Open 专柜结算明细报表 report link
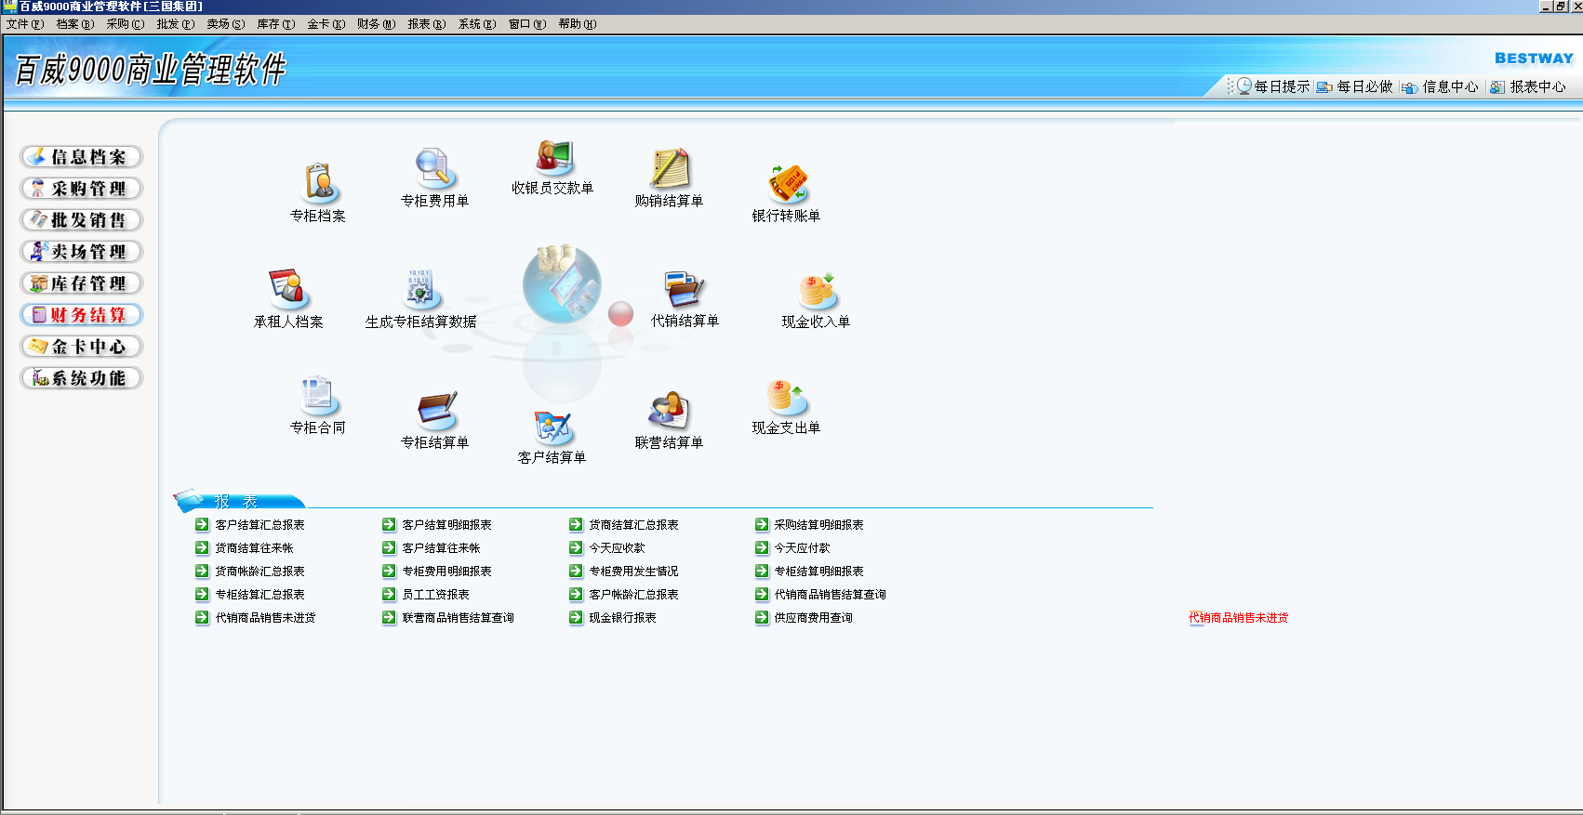 (819, 572)
